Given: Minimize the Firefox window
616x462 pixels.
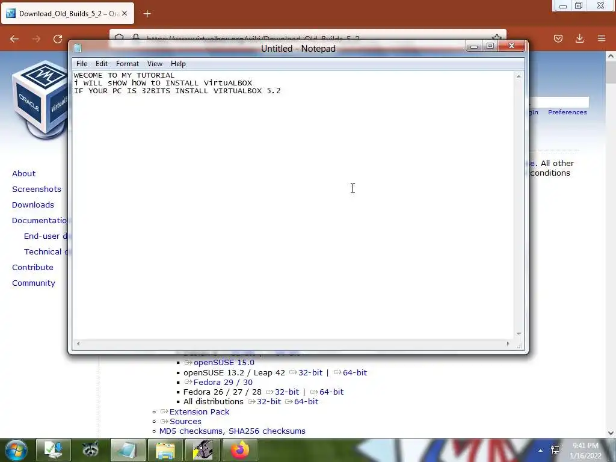Looking at the screenshot, I should tap(562, 6).
